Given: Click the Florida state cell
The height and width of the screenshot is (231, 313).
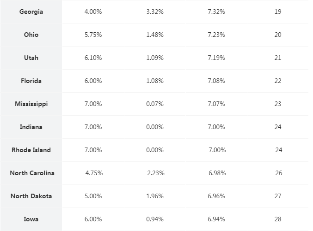Looking at the screenshot, I should [x=31, y=81].
